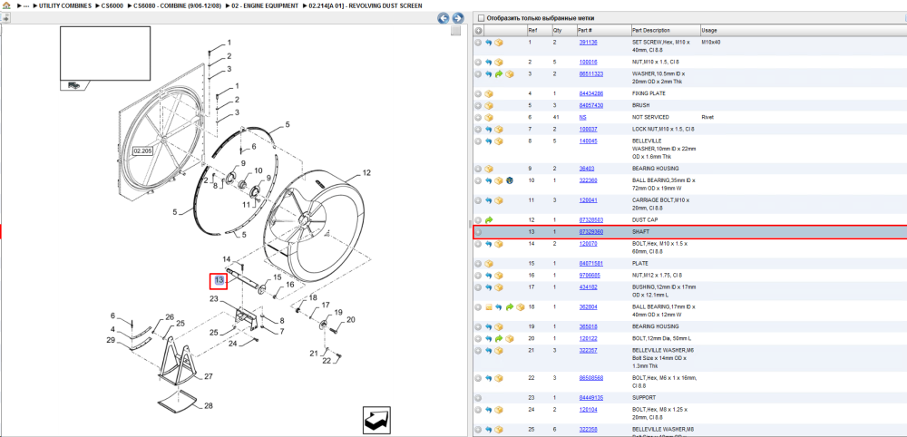The image size is (907, 437).
Task: Click round blue badge icon in row 10
Action: tap(510, 181)
